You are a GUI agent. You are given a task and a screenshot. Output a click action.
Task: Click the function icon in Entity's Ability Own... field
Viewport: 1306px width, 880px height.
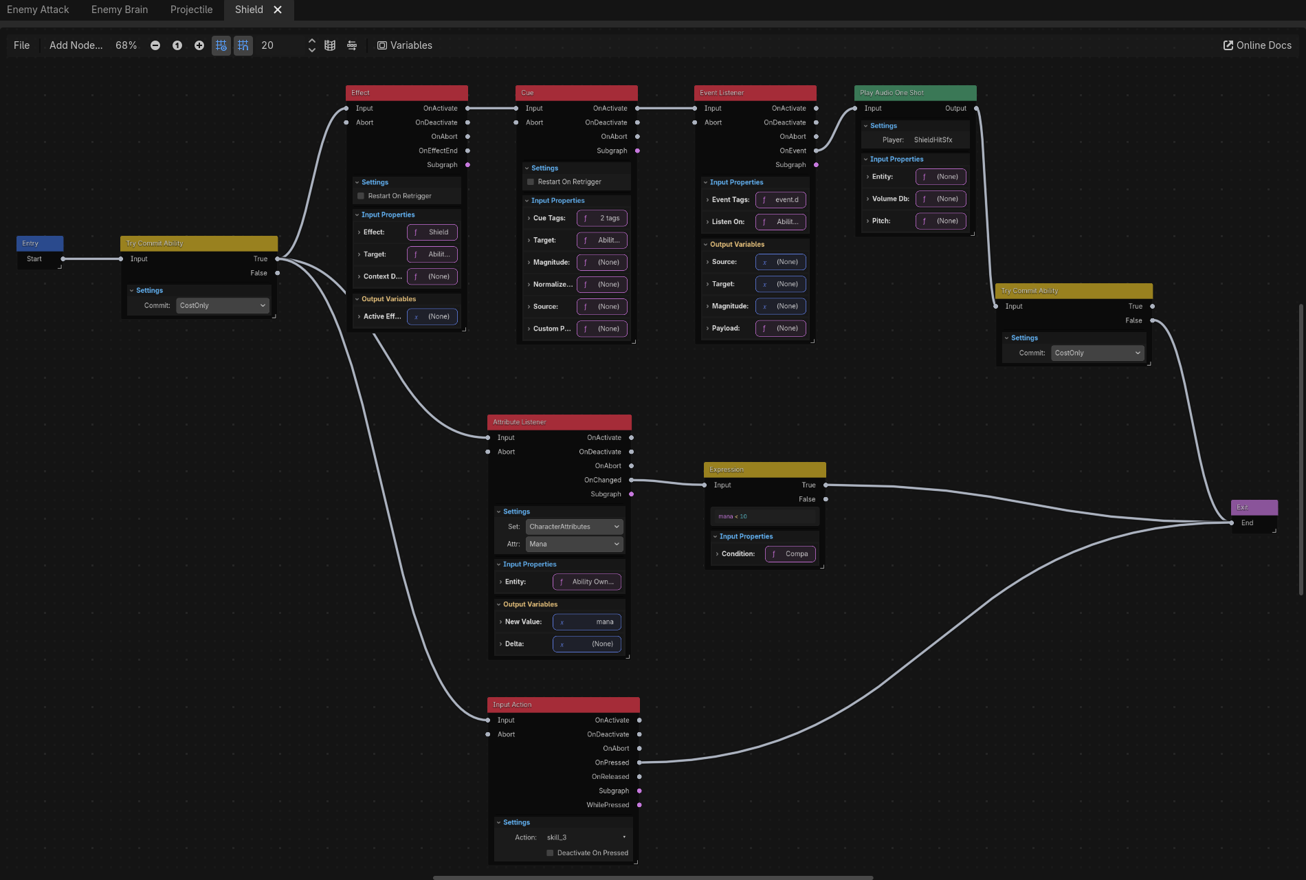(562, 582)
